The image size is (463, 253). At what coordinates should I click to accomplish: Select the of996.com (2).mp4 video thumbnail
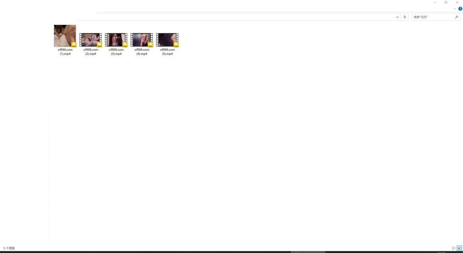click(90, 40)
